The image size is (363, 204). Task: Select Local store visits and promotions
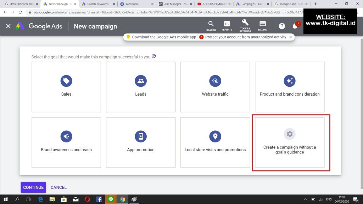[215, 142]
